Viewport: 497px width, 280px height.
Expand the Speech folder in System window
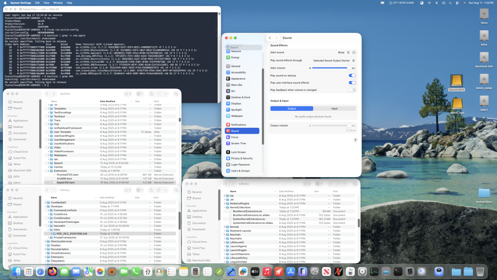click(49, 163)
